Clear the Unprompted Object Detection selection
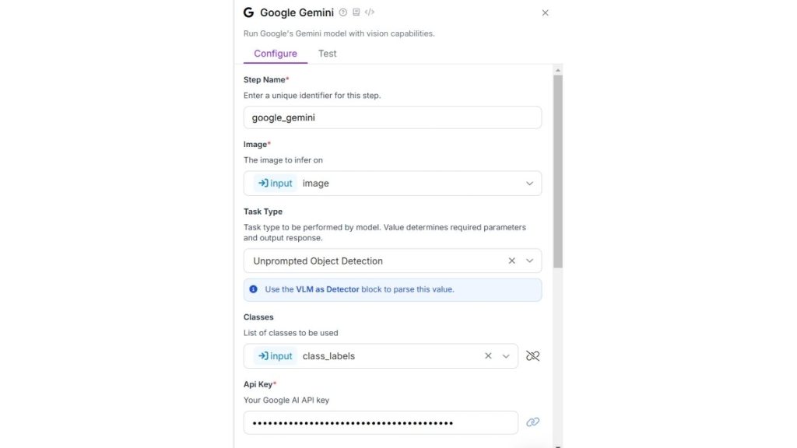Image resolution: width=797 pixels, height=448 pixels. coord(511,261)
